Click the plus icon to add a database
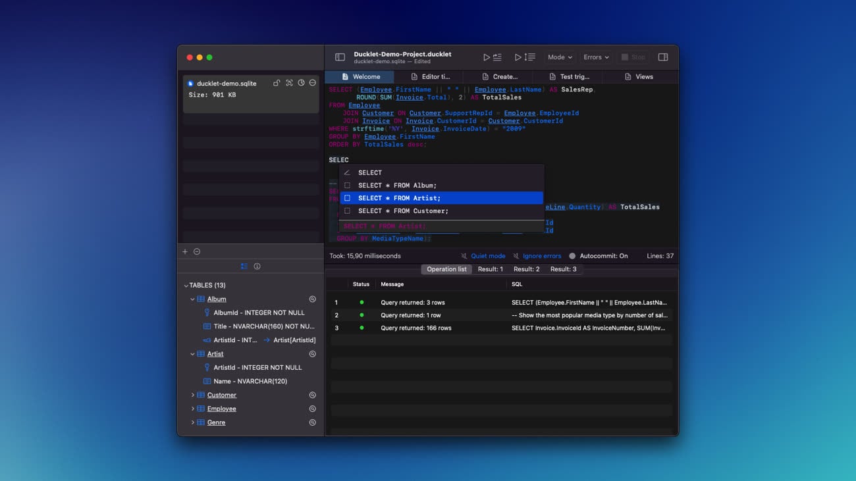The height and width of the screenshot is (481, 856). (x=185, y=252)
